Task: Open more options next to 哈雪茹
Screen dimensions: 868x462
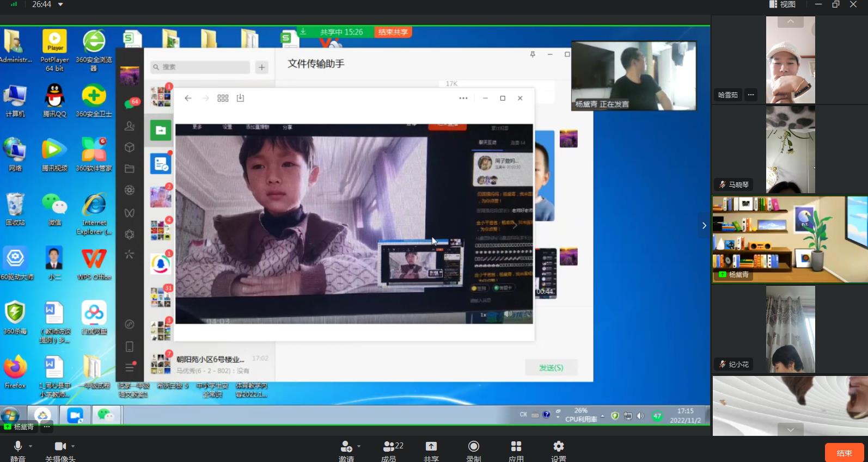Action: tap(751, 95)
